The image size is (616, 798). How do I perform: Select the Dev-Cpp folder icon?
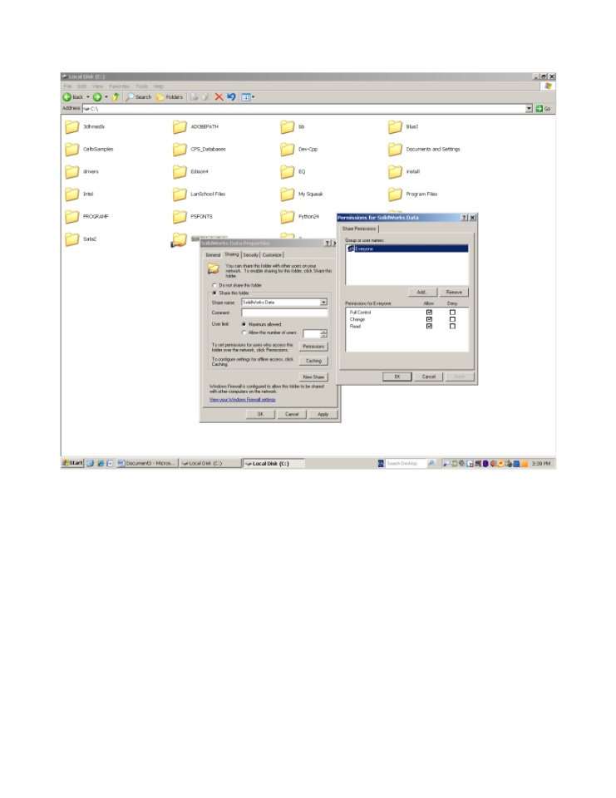click(287, 149)
